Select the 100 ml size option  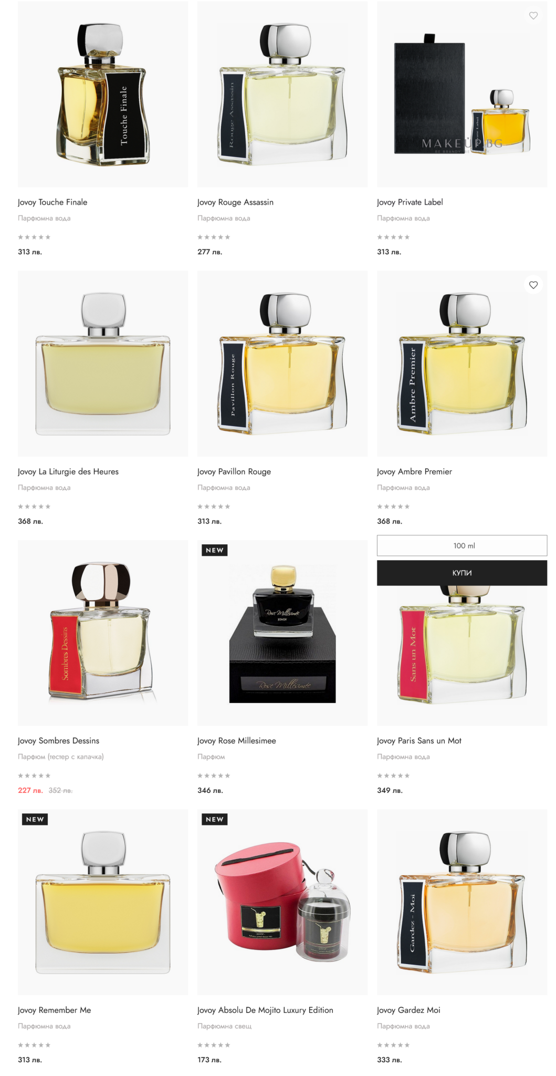(461, 545)
